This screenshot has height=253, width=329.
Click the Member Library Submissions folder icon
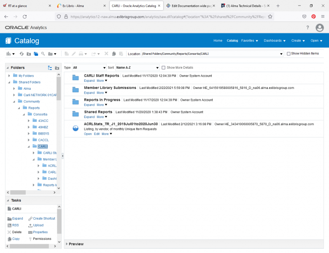point(76,89)
